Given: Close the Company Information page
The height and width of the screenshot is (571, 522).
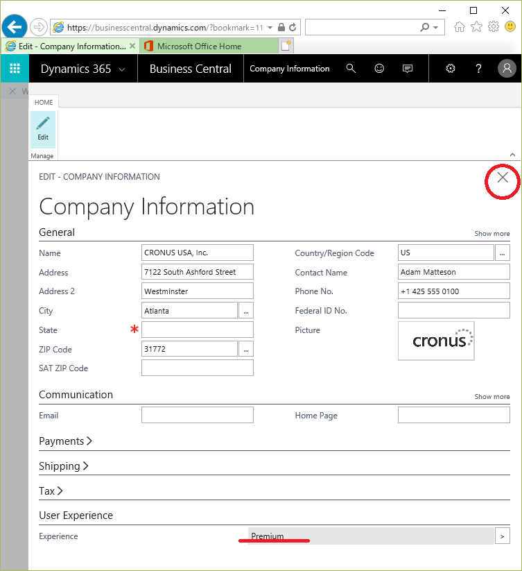Looking at the screenshot, I should tap(503, 178).
